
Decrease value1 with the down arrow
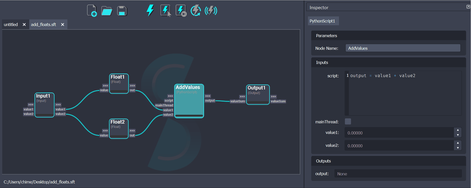coord(458,135)
